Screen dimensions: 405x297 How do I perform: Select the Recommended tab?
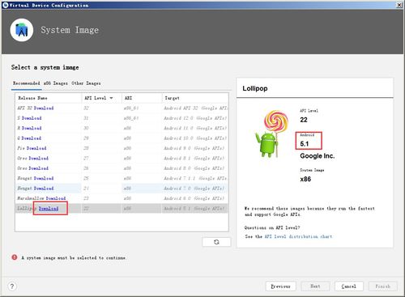[27, 83]
